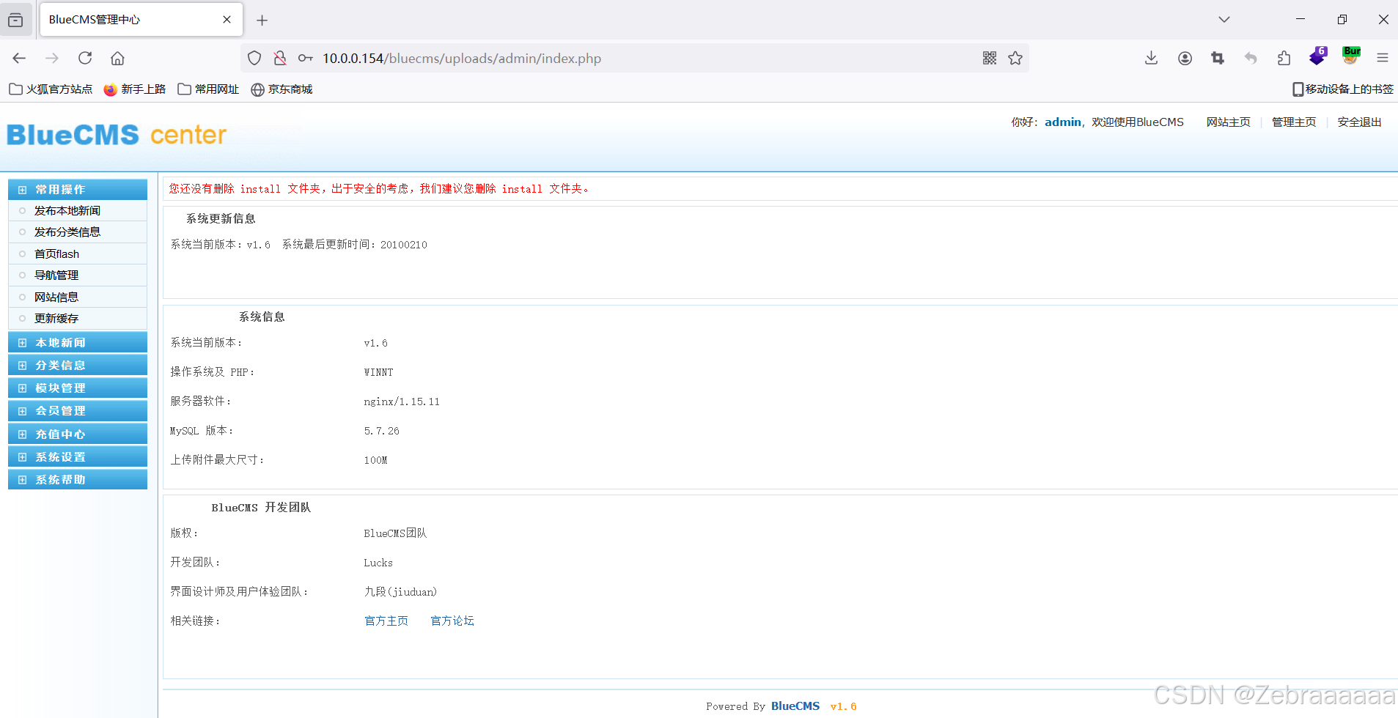This screenshot has width=1398, height=718.
Task: Expand the 本地新闻 section
Action: [x=78, y=343]
